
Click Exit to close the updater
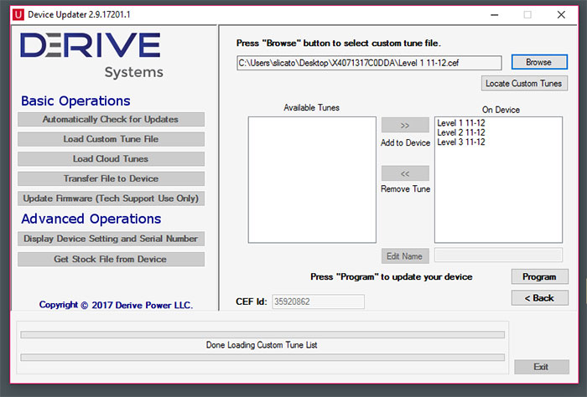click(540, 367)
